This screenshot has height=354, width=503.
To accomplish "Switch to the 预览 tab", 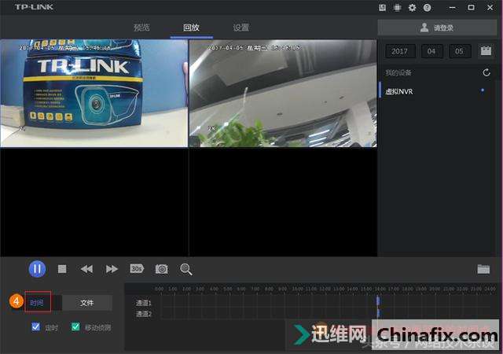I will click(x=141, y=28).
